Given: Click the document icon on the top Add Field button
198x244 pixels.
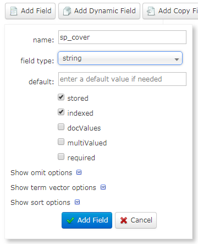Looking at the screenshot, I should tap(14, 11).
